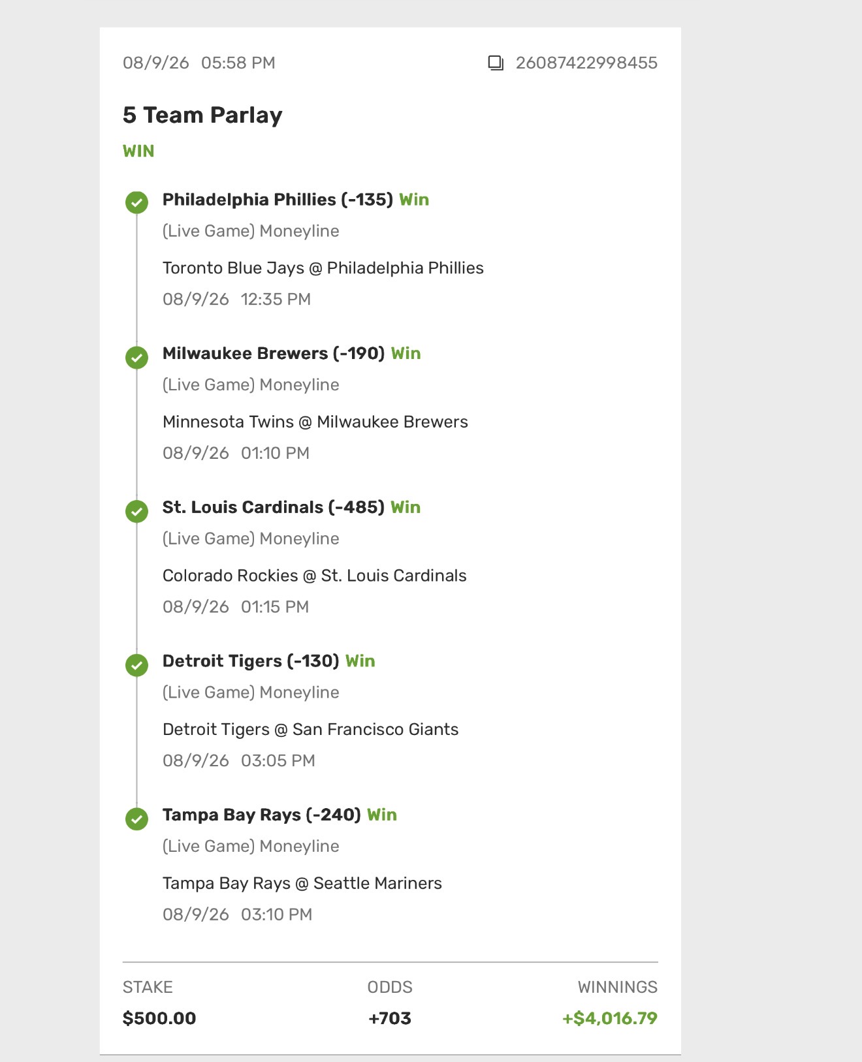Screen dimensions: 862x1062
Task: Click the green WIN status label
Action: tap(138, 151)
